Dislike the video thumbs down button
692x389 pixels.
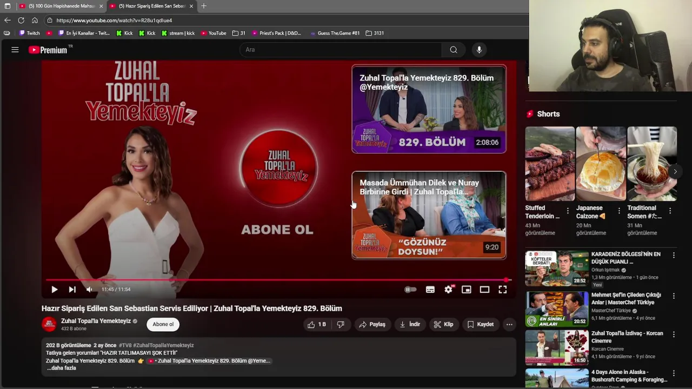341,324
